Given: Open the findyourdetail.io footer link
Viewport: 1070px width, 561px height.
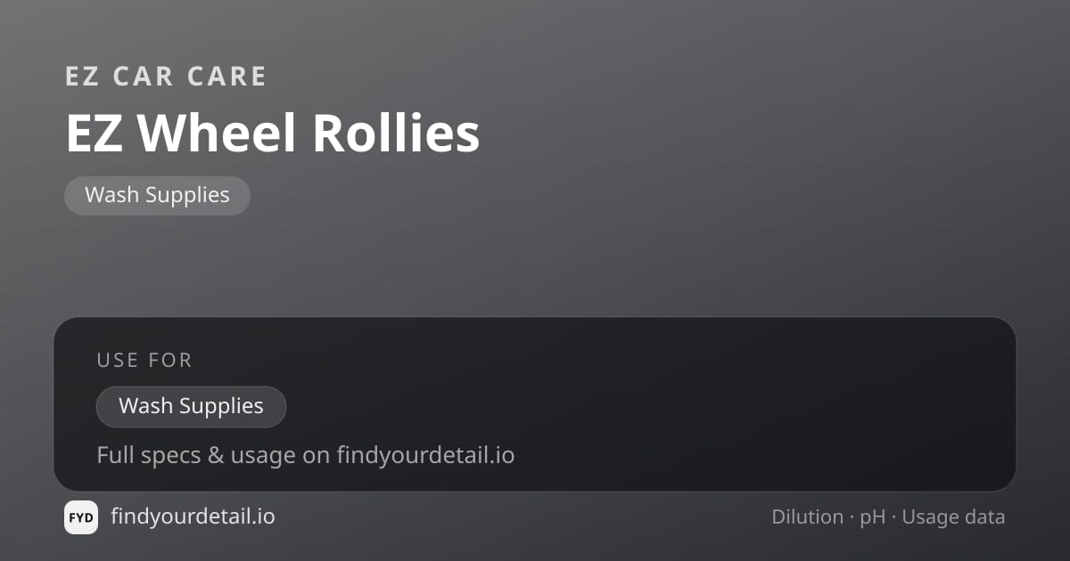Looking at the screenshot, I should (193, 516).
